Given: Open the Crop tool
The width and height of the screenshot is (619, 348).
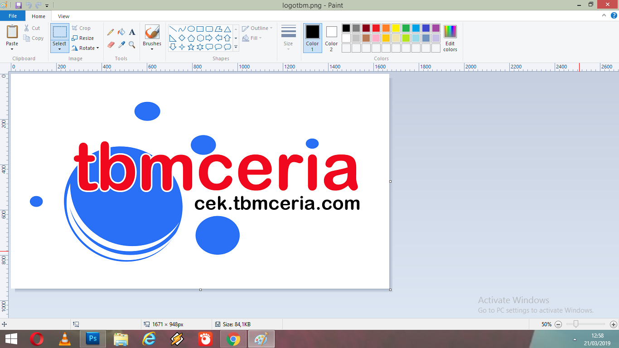Looking at the screenshot, I should tap(82, 28).
